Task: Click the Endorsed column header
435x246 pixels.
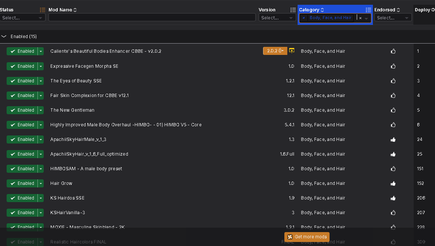Action: click(385, 10)
